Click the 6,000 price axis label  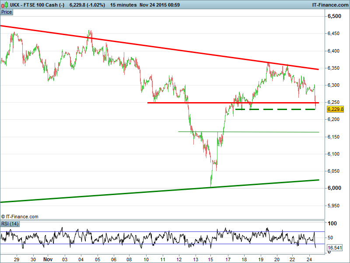[334, 188]
